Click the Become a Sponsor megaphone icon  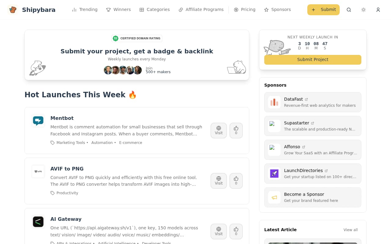point(274,197)
